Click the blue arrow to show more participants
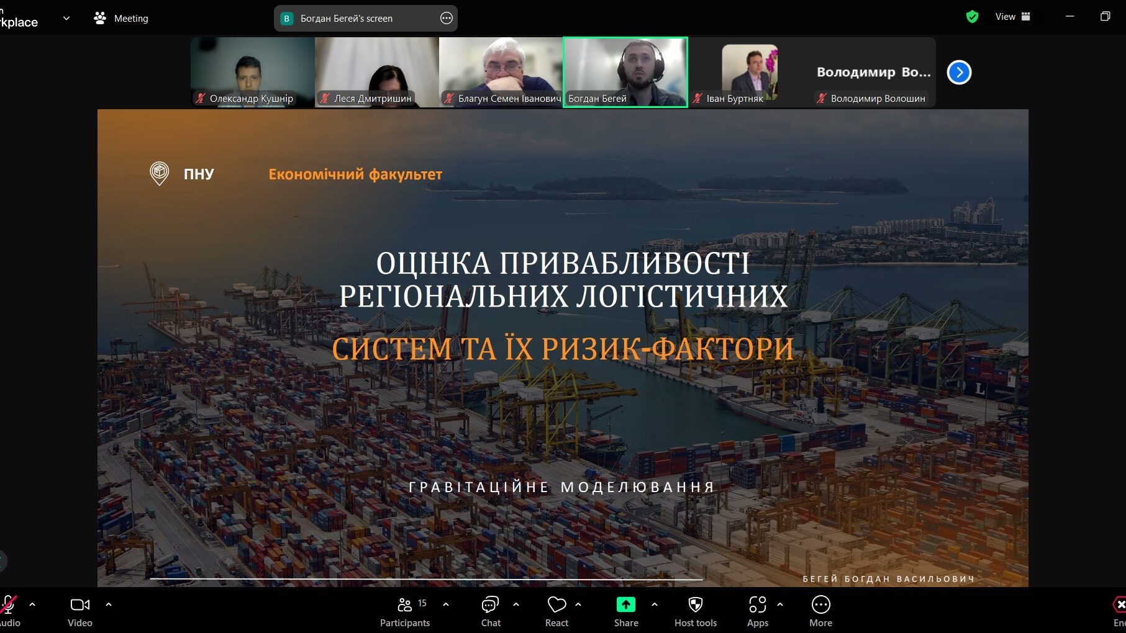This screenshot has width=1126, height=633. point(959,73)
